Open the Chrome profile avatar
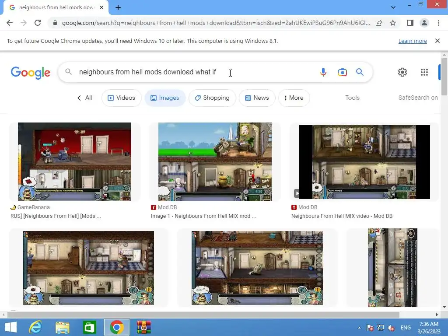 click(x=424, y=23)
